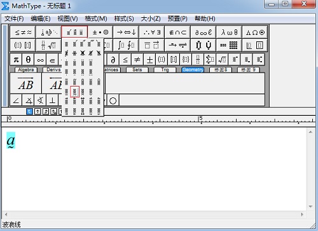Open the underbar and overbar templates palette

coord(152,45)
